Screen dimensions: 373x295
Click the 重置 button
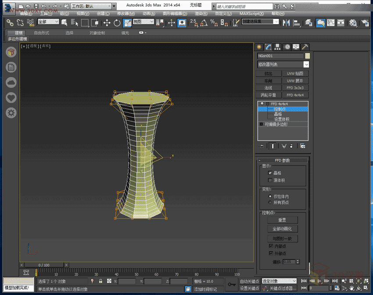click(282, 219)
